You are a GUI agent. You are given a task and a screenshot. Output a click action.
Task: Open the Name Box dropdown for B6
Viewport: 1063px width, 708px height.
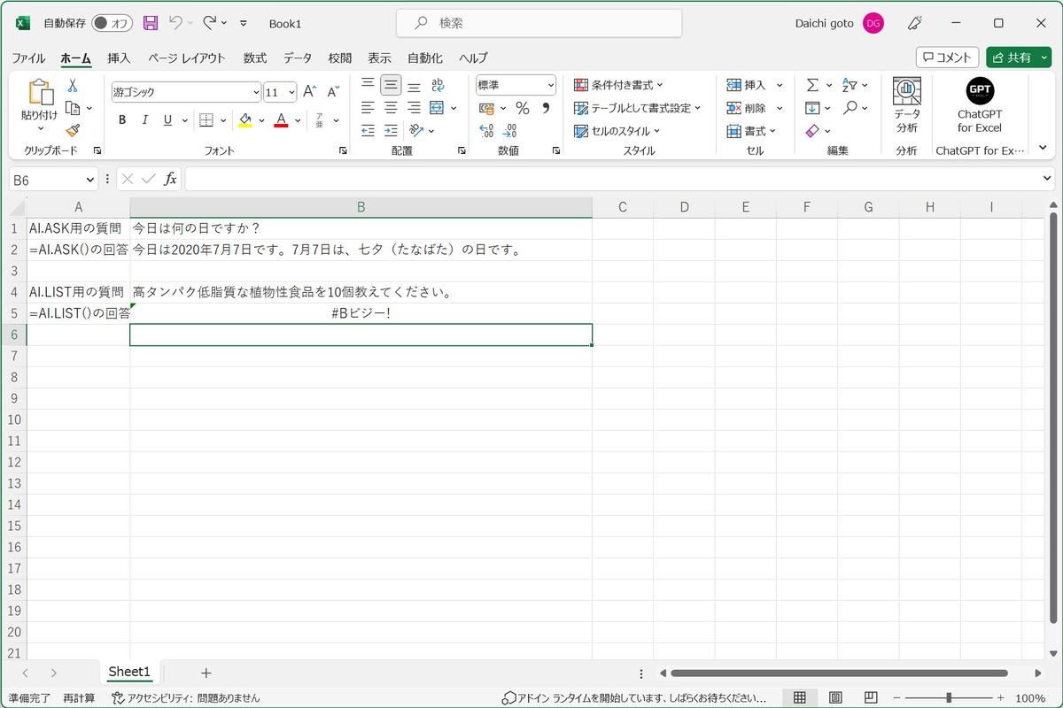tap(90, 180)
